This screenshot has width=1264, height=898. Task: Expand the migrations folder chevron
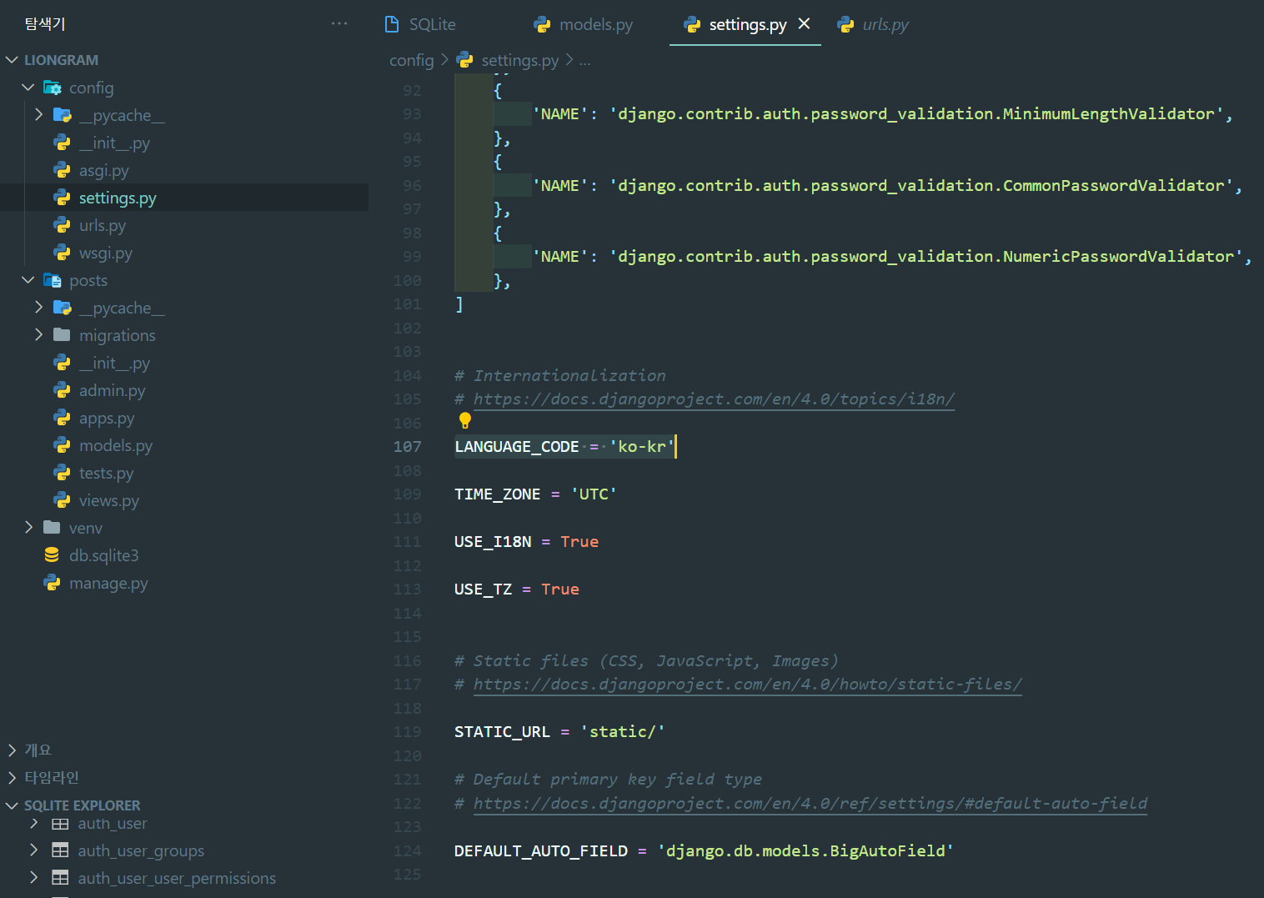pyautogui.click(x=38, y=335)
